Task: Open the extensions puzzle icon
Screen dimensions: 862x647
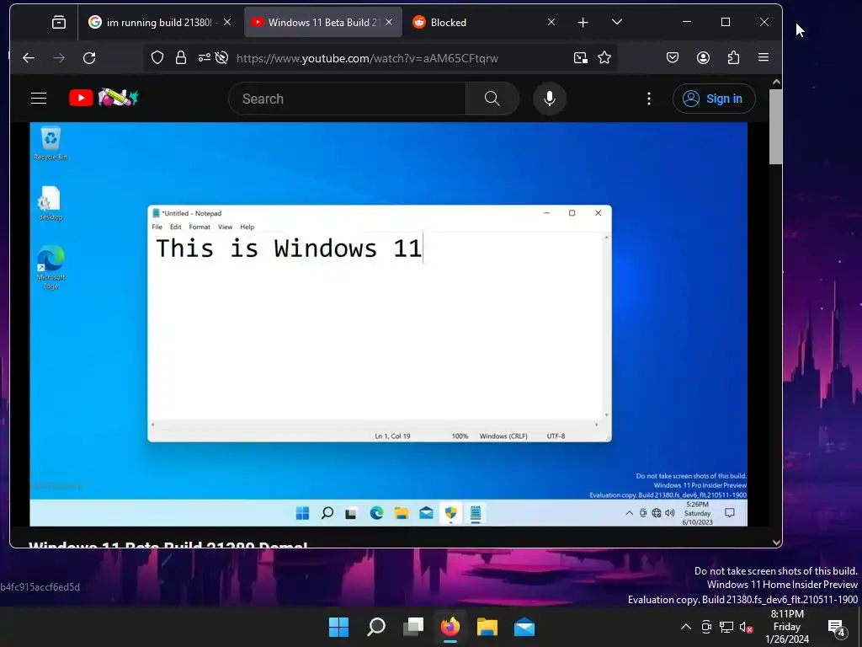Action: point(733,58)
